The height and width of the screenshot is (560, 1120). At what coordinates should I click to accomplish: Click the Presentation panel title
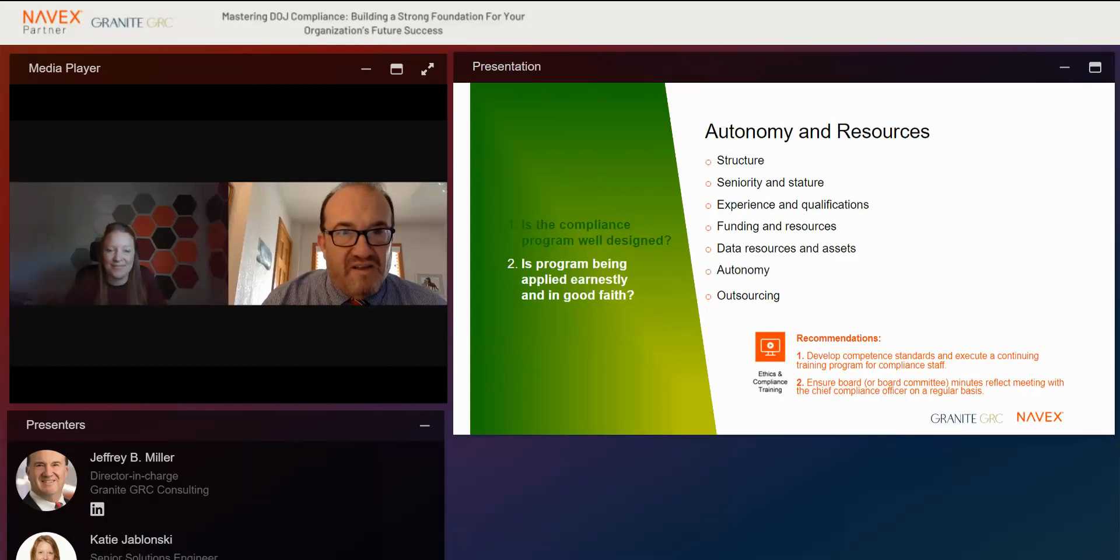[506, 66]
